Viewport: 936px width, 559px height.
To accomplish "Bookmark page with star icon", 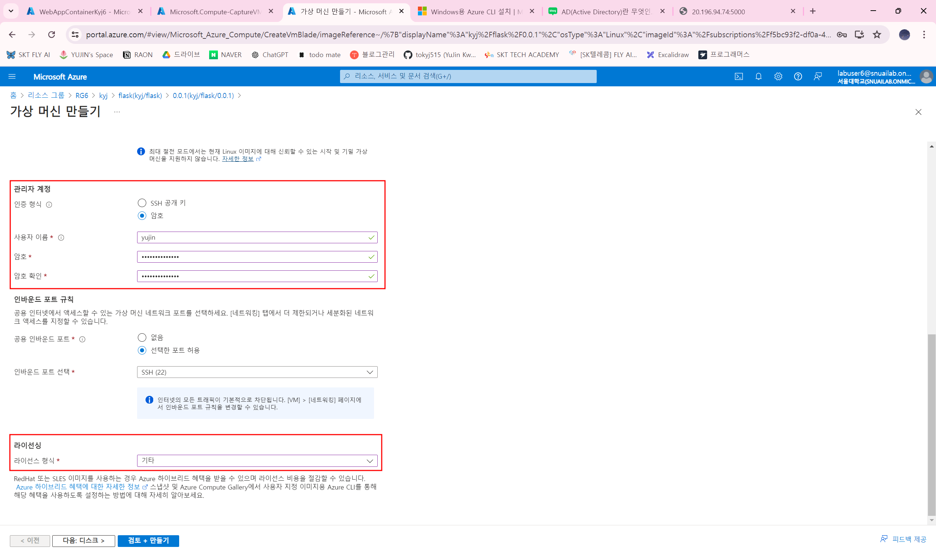I will point(877,35).
